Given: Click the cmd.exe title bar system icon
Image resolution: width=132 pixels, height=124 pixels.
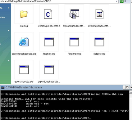Looking at the screenshot, I should [x=3, y=88].
